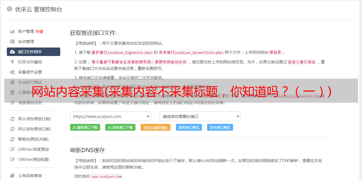362x181 pixels.
Task: Click the 根目录 highlighted text
Action: click(x=275, y=52)
